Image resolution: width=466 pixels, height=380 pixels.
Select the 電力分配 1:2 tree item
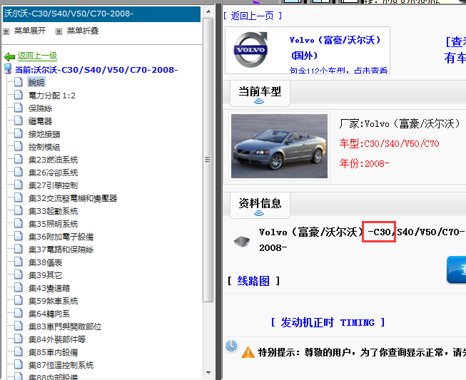point(51,96)
